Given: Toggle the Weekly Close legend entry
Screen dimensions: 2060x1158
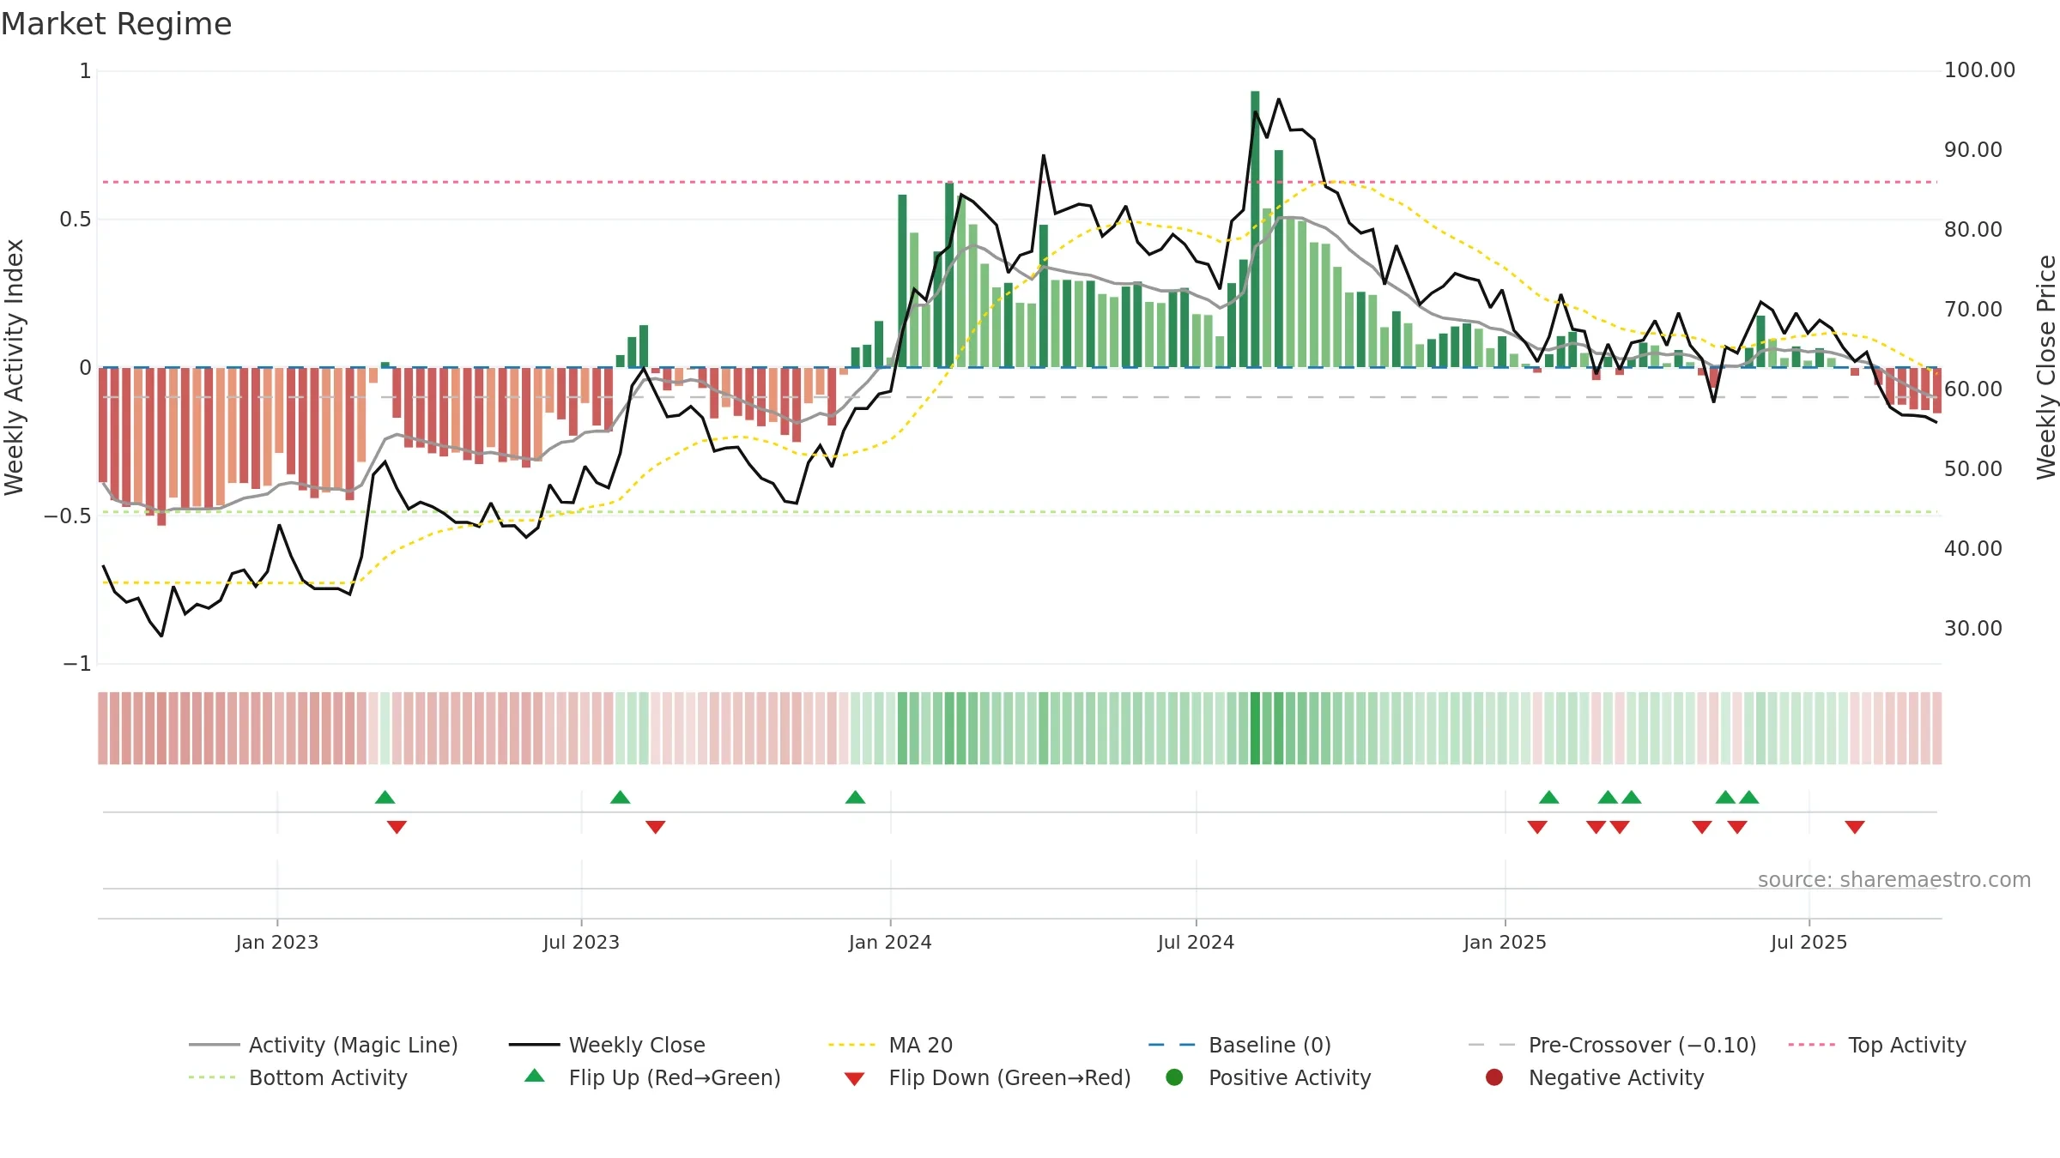Looking at the screenshot, I should (607, 1045).
